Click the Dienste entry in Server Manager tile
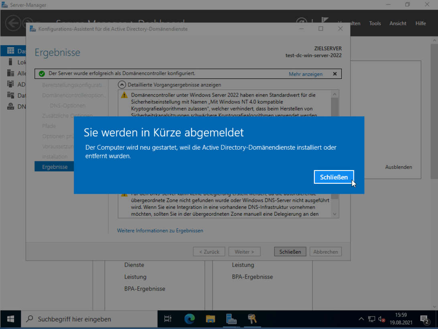Image resolution: width=438 pixels, height=329 pixels. (x=134, y=265)
